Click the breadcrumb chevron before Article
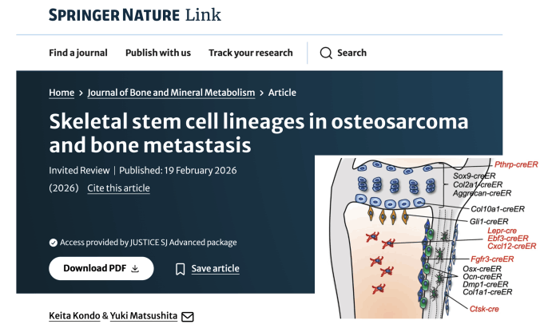The width and height of the screenshot is (556, 328). [x=262, y=93]
